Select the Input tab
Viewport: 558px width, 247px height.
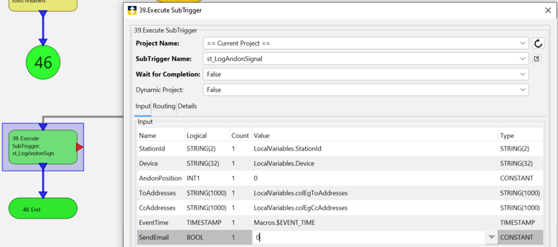pos(143,106)
